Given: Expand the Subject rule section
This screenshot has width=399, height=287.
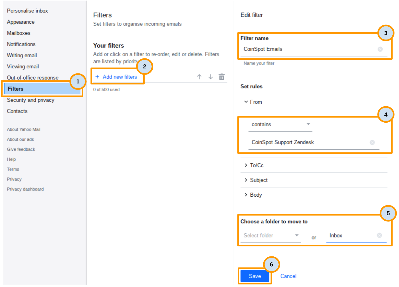Looking at the screenshot, I should pyautogui.click(x=256, y=180).
